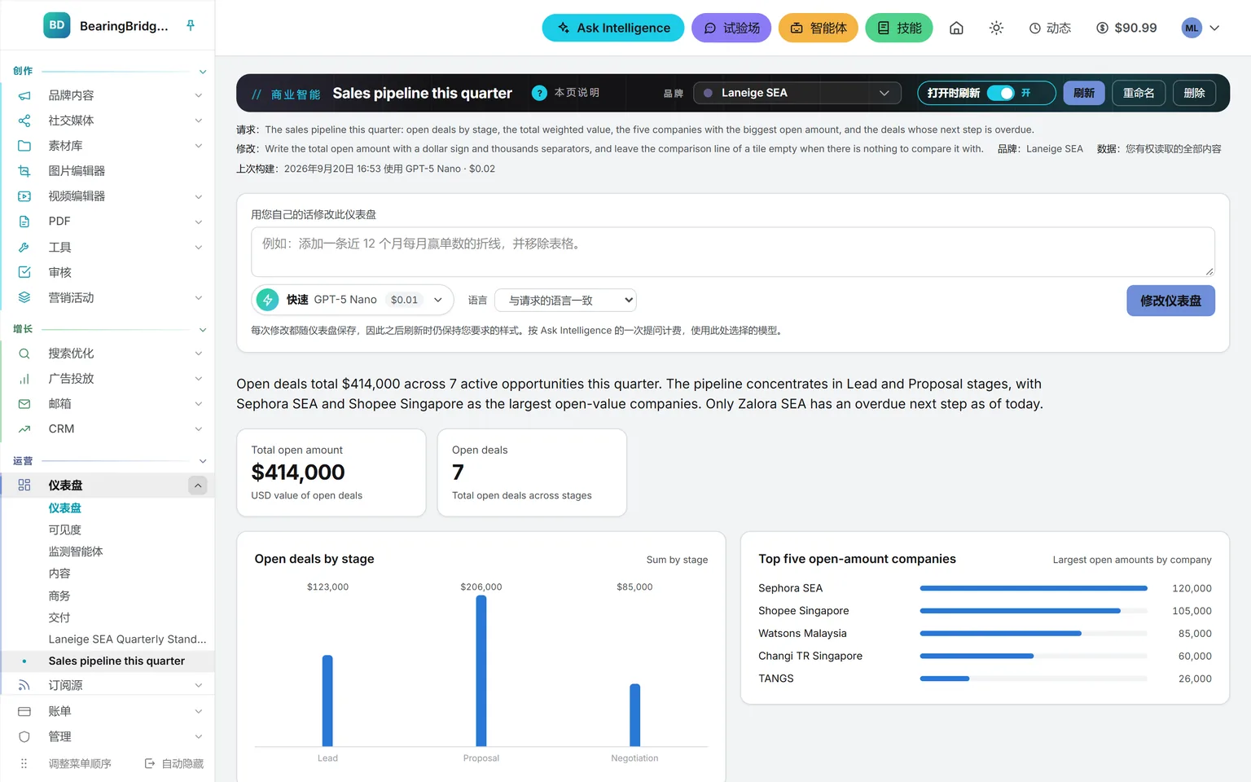Open the Laneige SEA brand dropdown

[x=797, y=93]
